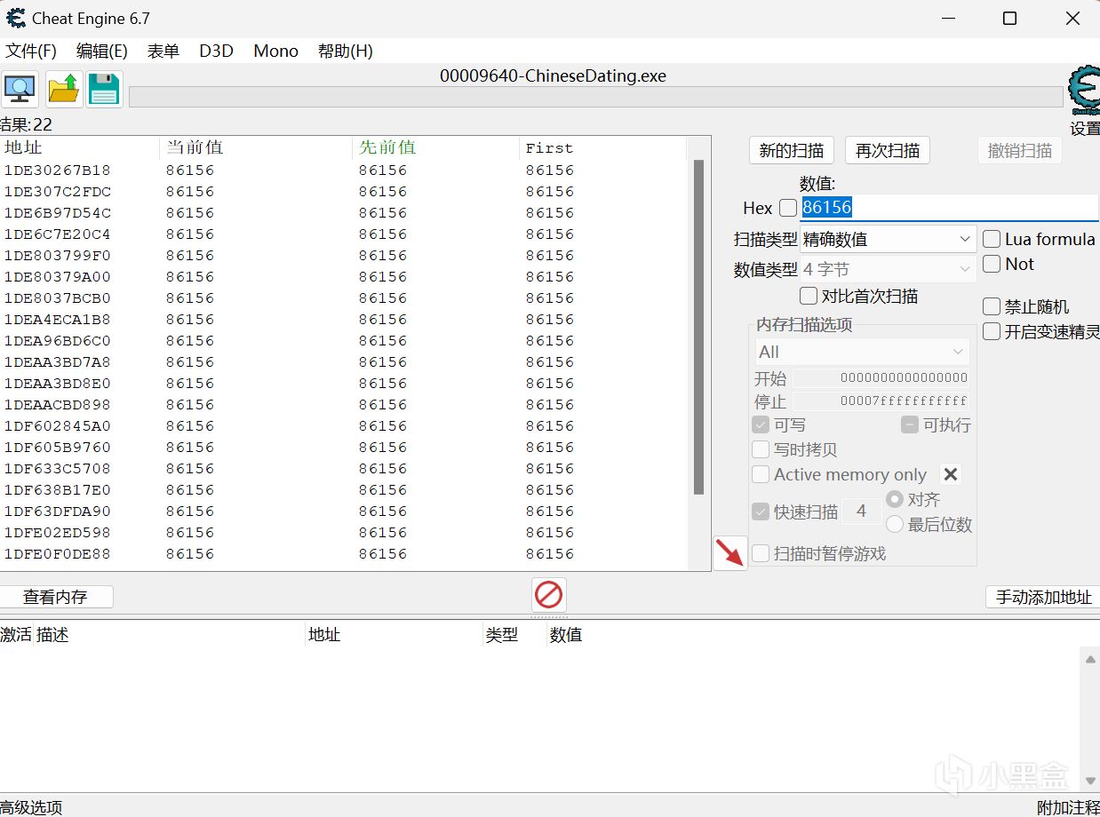Screen dimensions: 1100x817
Task: Open the 数值类型 dropdown
Action: click(889, 269)
